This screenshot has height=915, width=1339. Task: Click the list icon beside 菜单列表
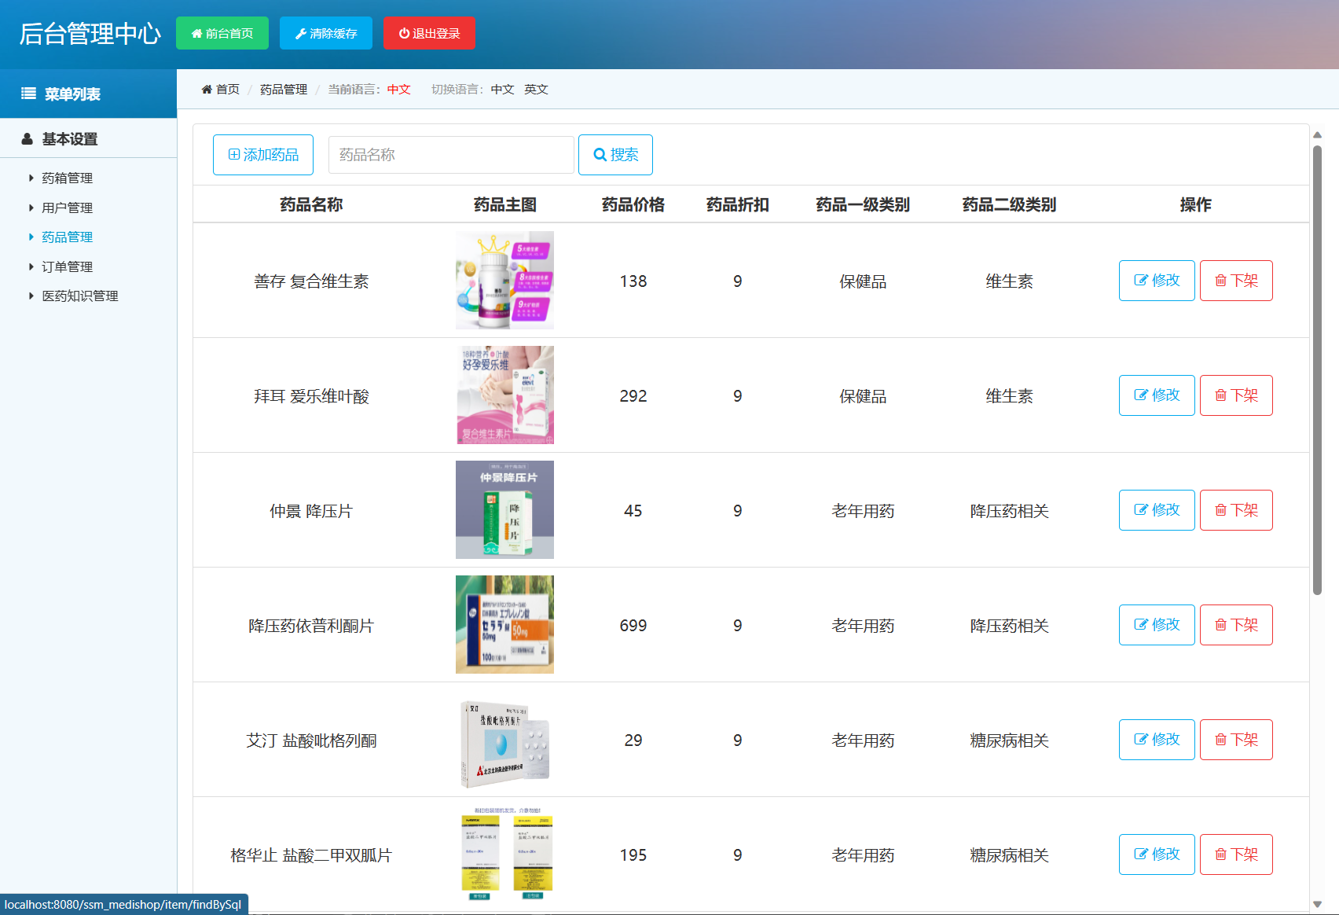point(28,93)
